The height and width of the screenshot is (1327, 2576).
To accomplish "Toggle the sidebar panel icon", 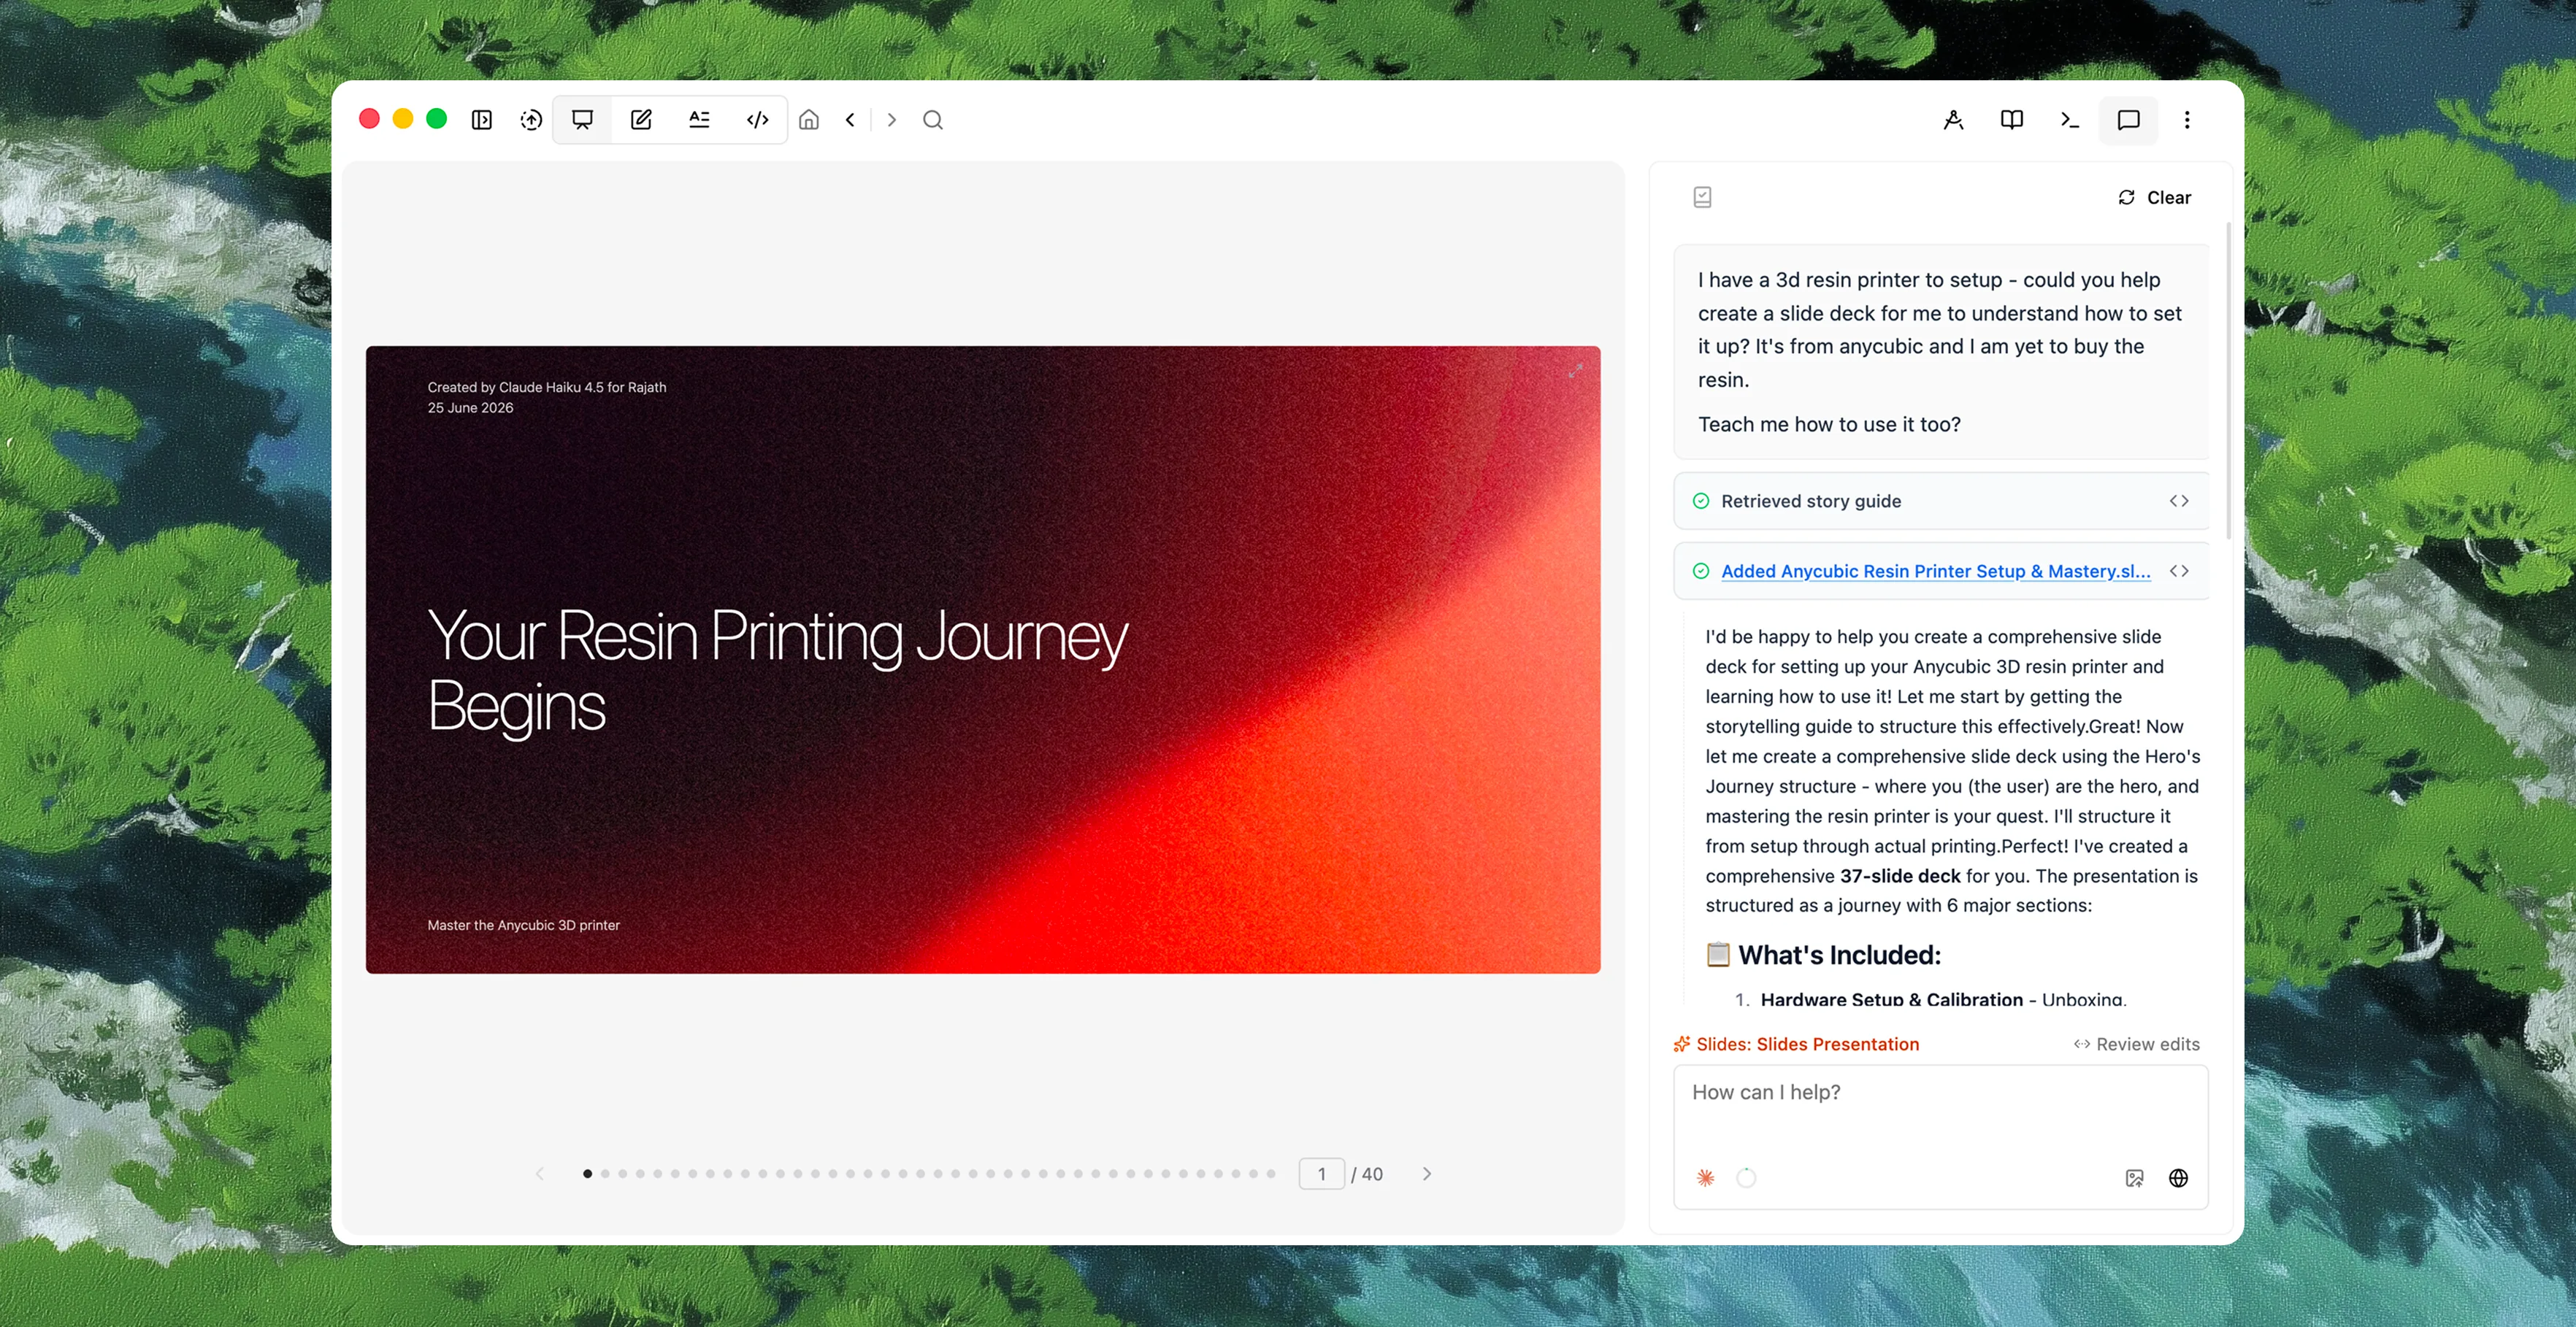I will click(482, 120).
